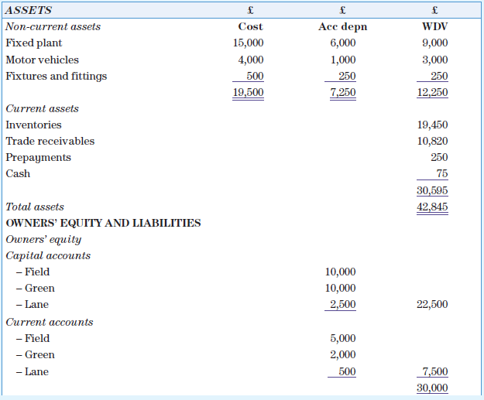484x400 pixels.
Task: Select the 'Inventories' row label
Action: pyautogui.click(x=33, y=125)
